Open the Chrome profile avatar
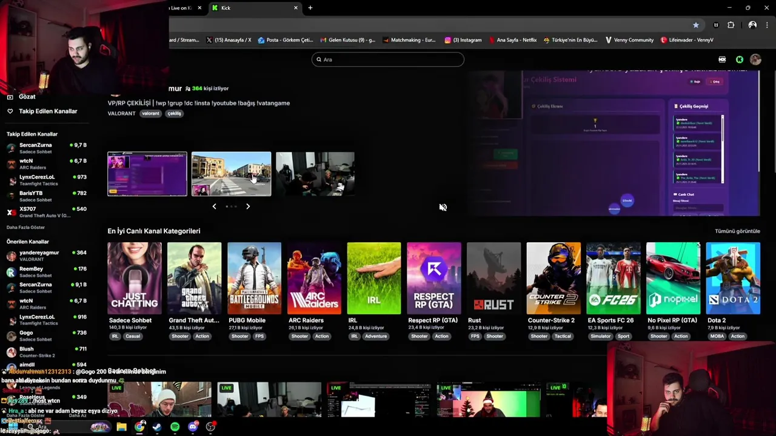 (x=752, y=25)
